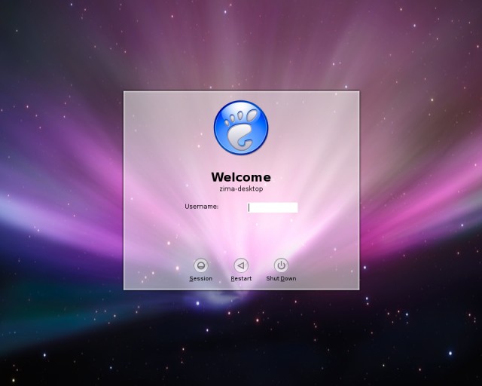Click the Shut Down text label
This screenshot has height=386, width=482.
(281, 279)
